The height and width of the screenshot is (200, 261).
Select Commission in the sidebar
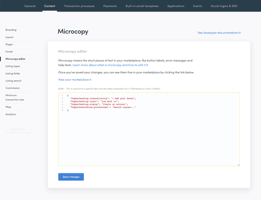[13, 88]
